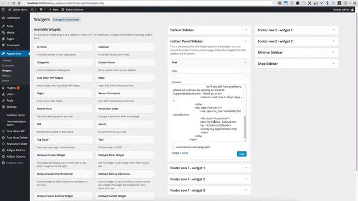Open Documentation Items in the sidebar

(x=16, y=123)
